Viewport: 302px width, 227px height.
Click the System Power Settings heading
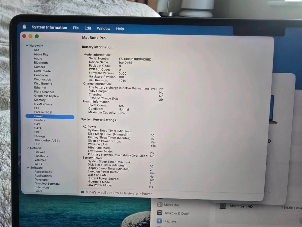point(99,120)
